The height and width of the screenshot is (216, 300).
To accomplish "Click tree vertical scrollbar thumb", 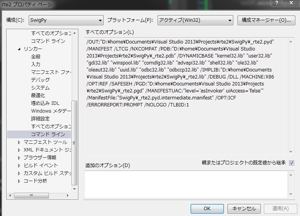I will (x=75, y=143).
